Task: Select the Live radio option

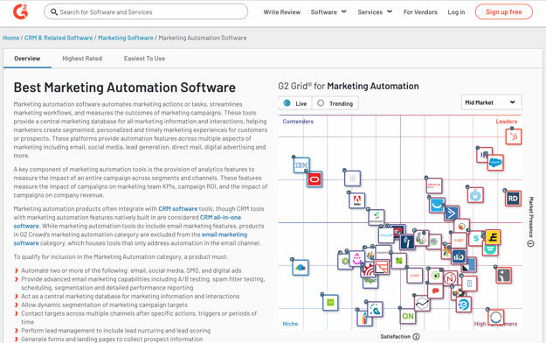Action: (287, 103)
